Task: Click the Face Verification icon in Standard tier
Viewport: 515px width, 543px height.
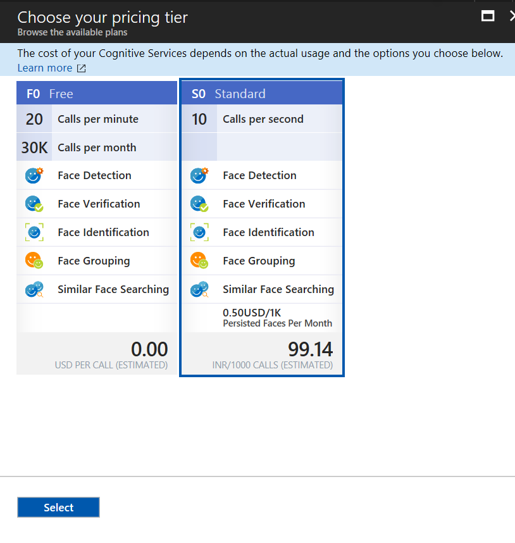Action: [199, 204]
